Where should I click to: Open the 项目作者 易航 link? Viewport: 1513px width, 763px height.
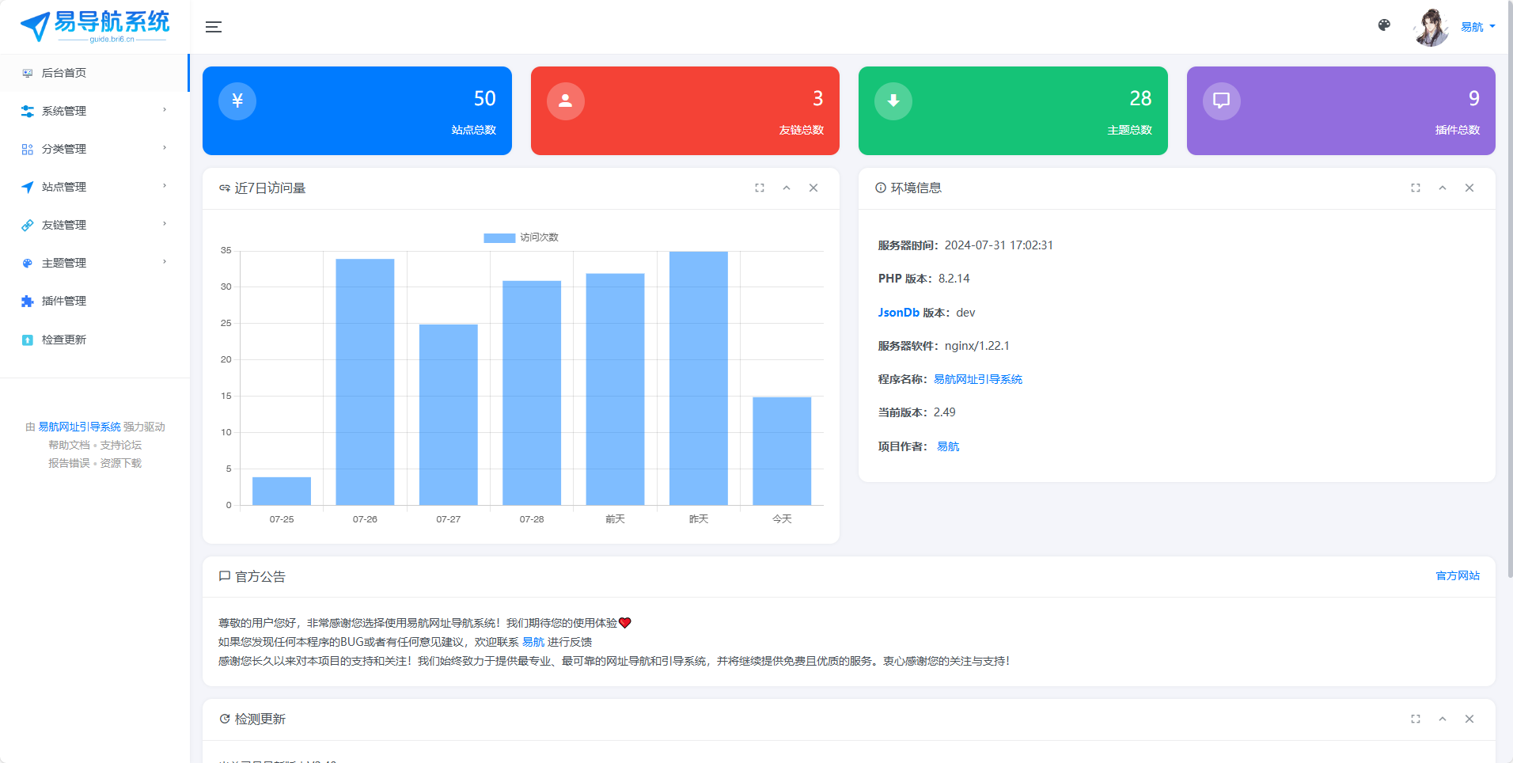click(948, 446)
